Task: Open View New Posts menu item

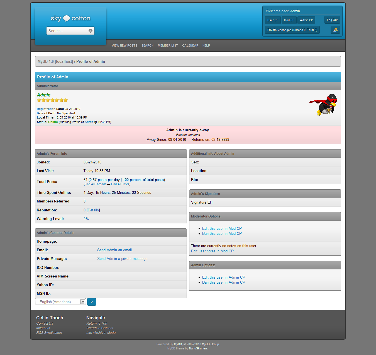Action: coord(124,45)
